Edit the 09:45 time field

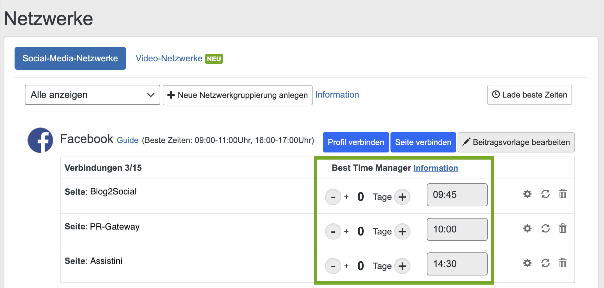(457, 195)
